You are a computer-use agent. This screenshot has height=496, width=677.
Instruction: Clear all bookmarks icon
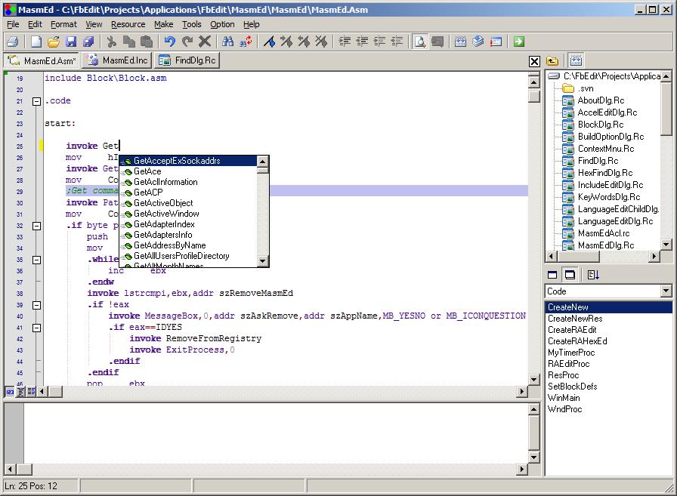click(x=321, y=42)
